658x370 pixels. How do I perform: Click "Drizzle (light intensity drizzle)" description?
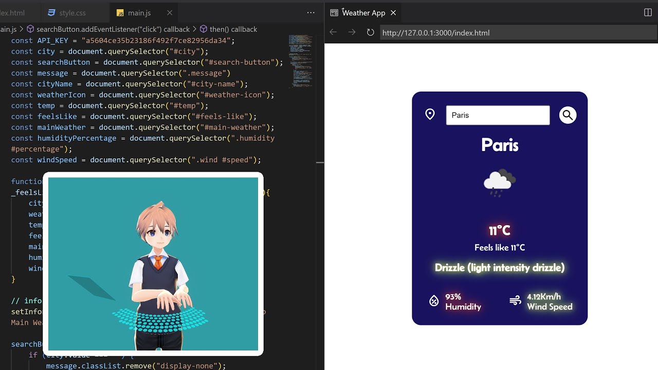[x=500, y=268]
